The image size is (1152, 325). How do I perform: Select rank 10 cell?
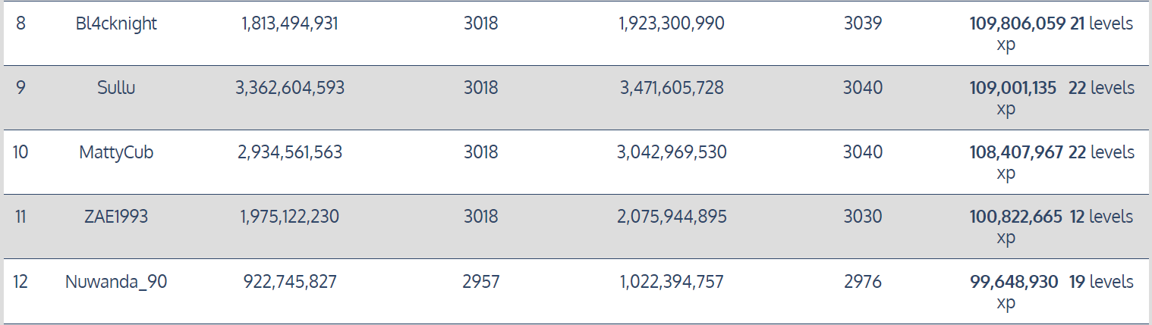pos(20,152)
